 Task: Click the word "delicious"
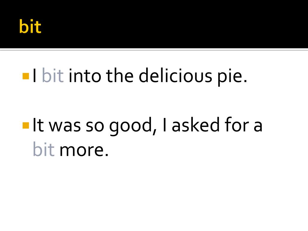[175, 75]
